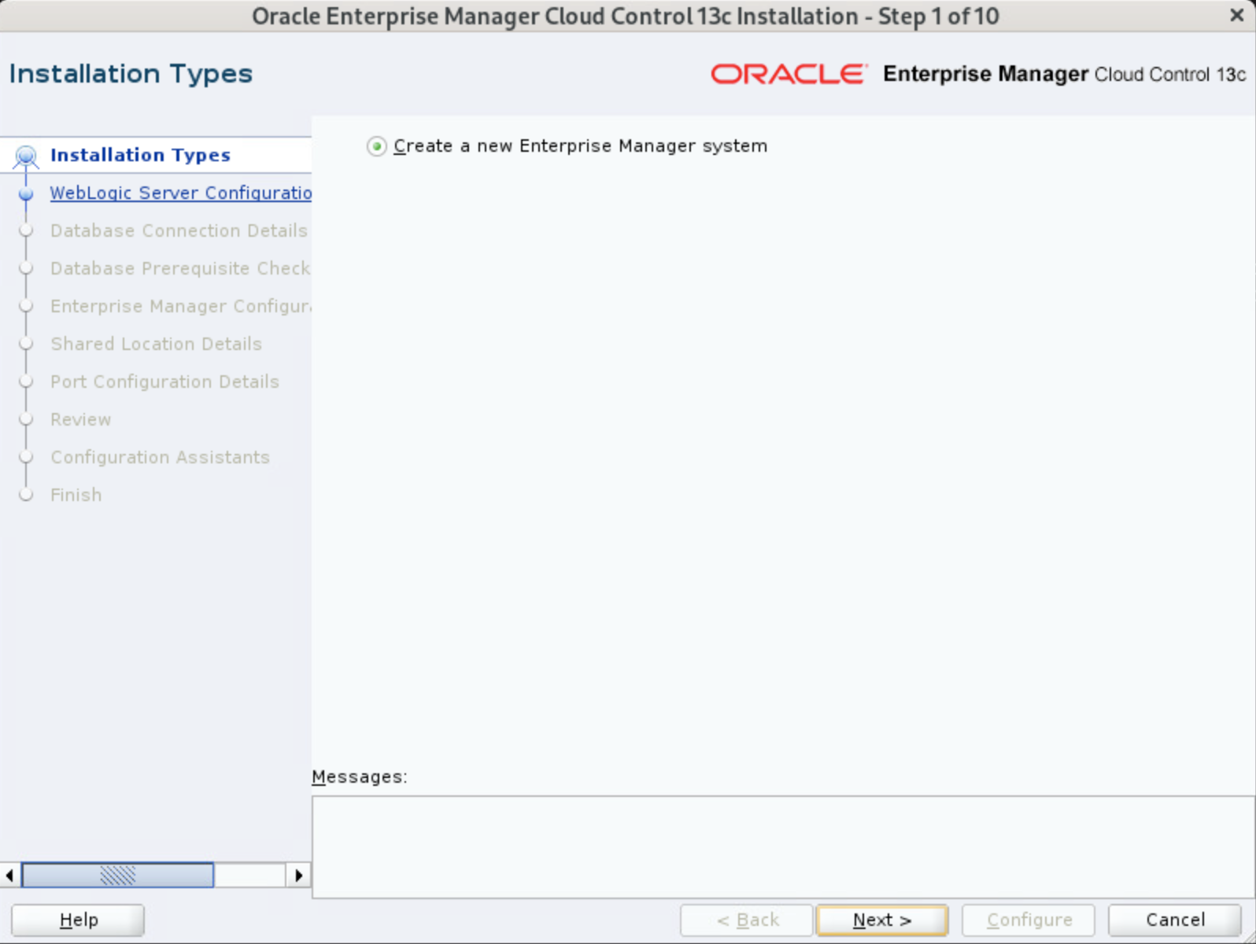Image resolution: width=1256 pixels, height=944 pixels.
Task: Click the WebLogic Server Configuration step bullet
Action: pos(26,194)
